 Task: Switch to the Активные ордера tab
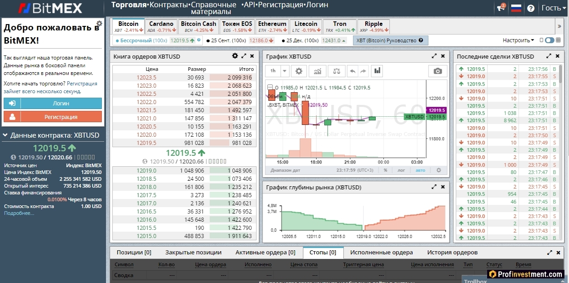267,253
